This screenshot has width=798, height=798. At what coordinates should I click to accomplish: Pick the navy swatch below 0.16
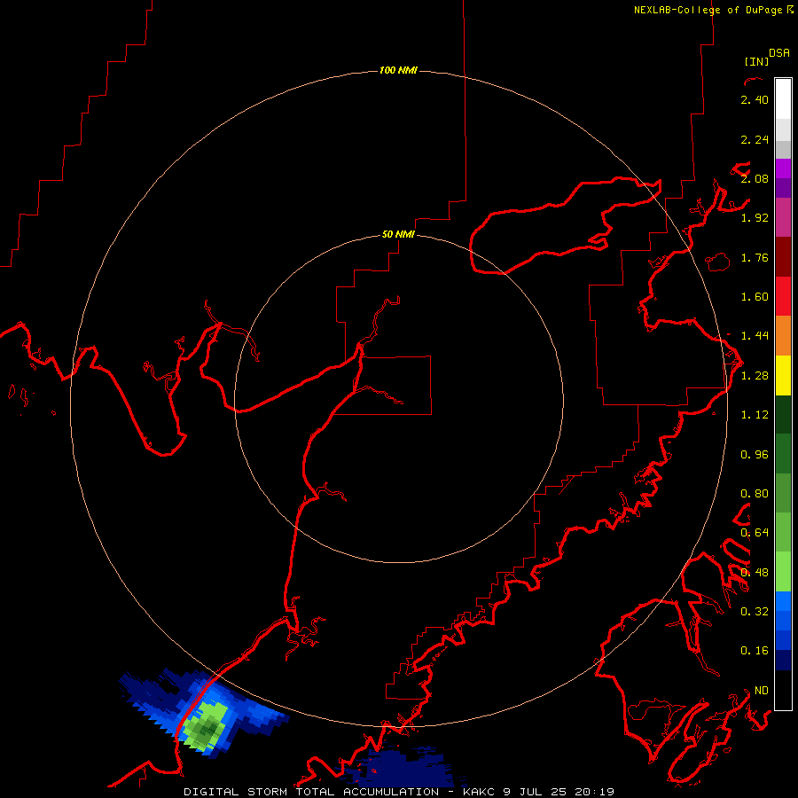point(783,661)
